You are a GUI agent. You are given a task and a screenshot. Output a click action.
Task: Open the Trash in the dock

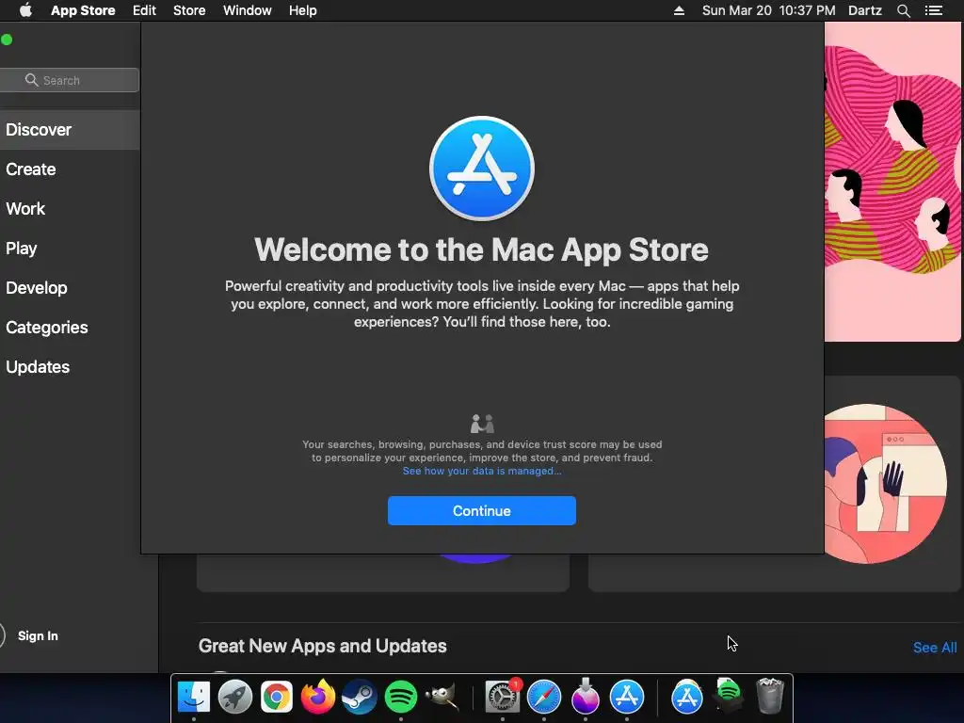(x=770, y=696)
